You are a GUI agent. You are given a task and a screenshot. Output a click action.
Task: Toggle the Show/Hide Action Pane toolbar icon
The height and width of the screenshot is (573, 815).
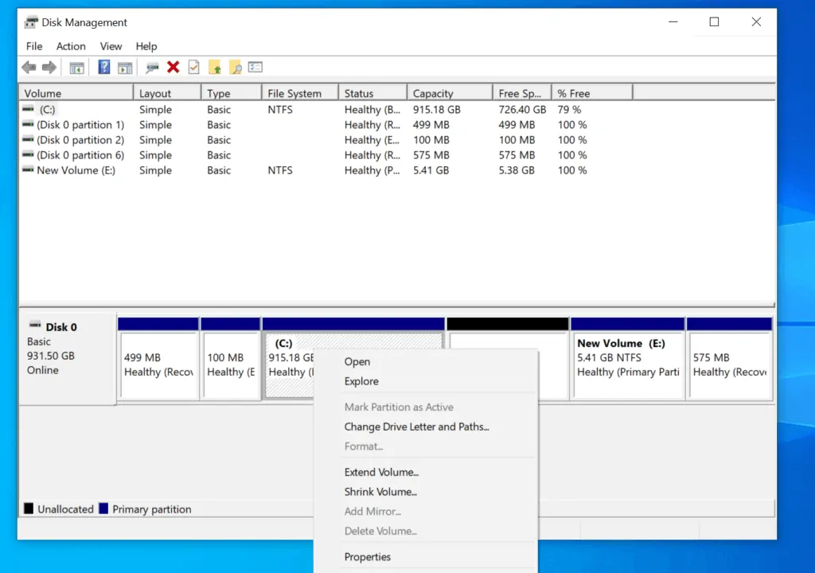tap(125, 68)
